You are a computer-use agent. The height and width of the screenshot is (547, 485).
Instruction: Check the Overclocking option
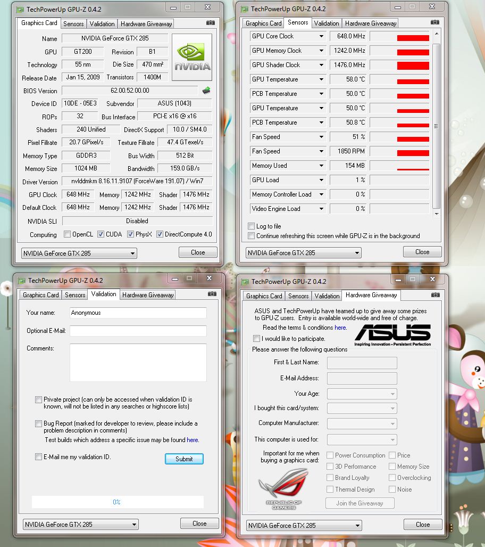click(x=392, y=477)
